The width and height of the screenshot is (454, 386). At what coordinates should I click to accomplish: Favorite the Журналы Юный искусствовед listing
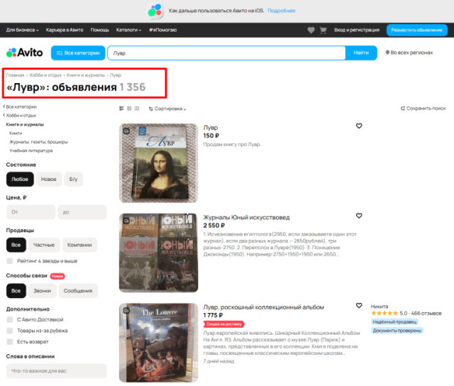click(359, 216)
